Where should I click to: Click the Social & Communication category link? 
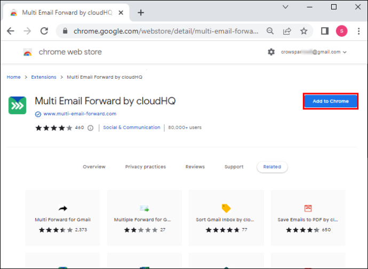[x=131, y=128]
